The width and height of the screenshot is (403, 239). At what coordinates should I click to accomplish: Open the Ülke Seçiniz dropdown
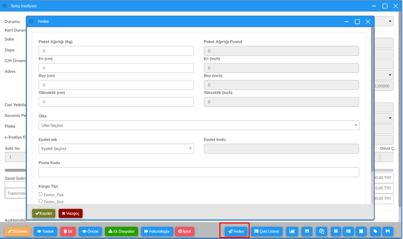point(199,126)
